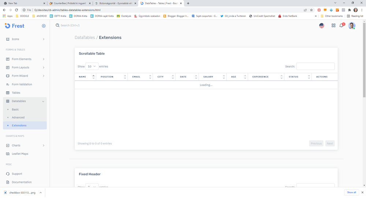Click the Frest logo icon

[8, 26]
